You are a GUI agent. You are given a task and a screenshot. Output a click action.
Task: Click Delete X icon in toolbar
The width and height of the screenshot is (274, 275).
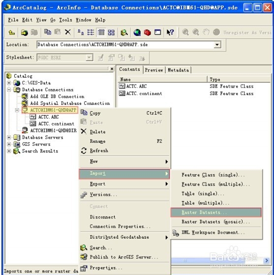click(68, 32)
